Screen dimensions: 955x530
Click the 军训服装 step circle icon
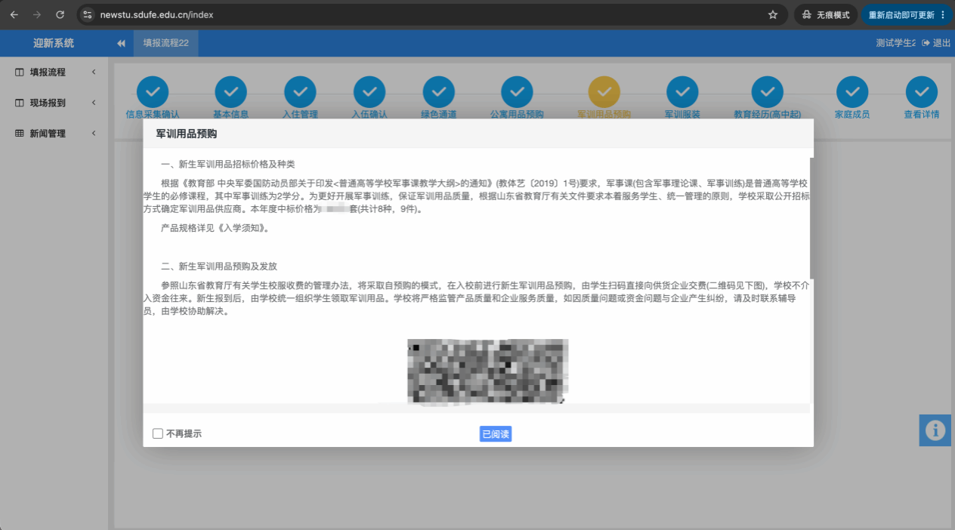point(682,92)
